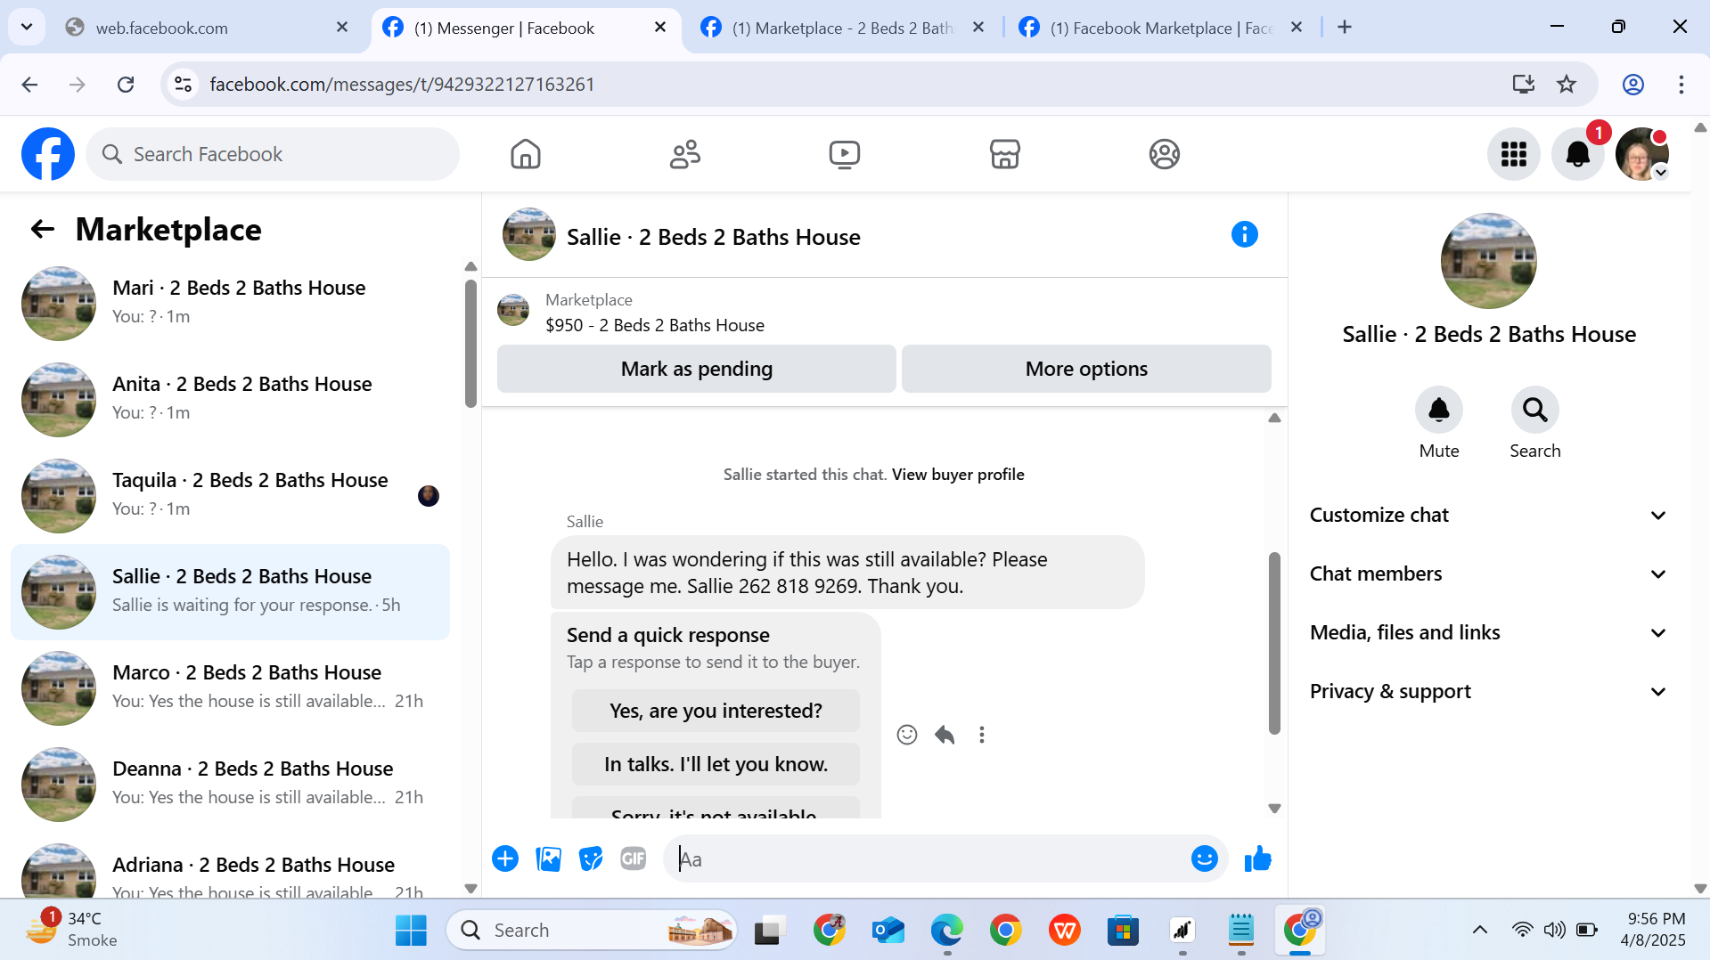Open the Friends icon in top navigation

tap(685, 154)
